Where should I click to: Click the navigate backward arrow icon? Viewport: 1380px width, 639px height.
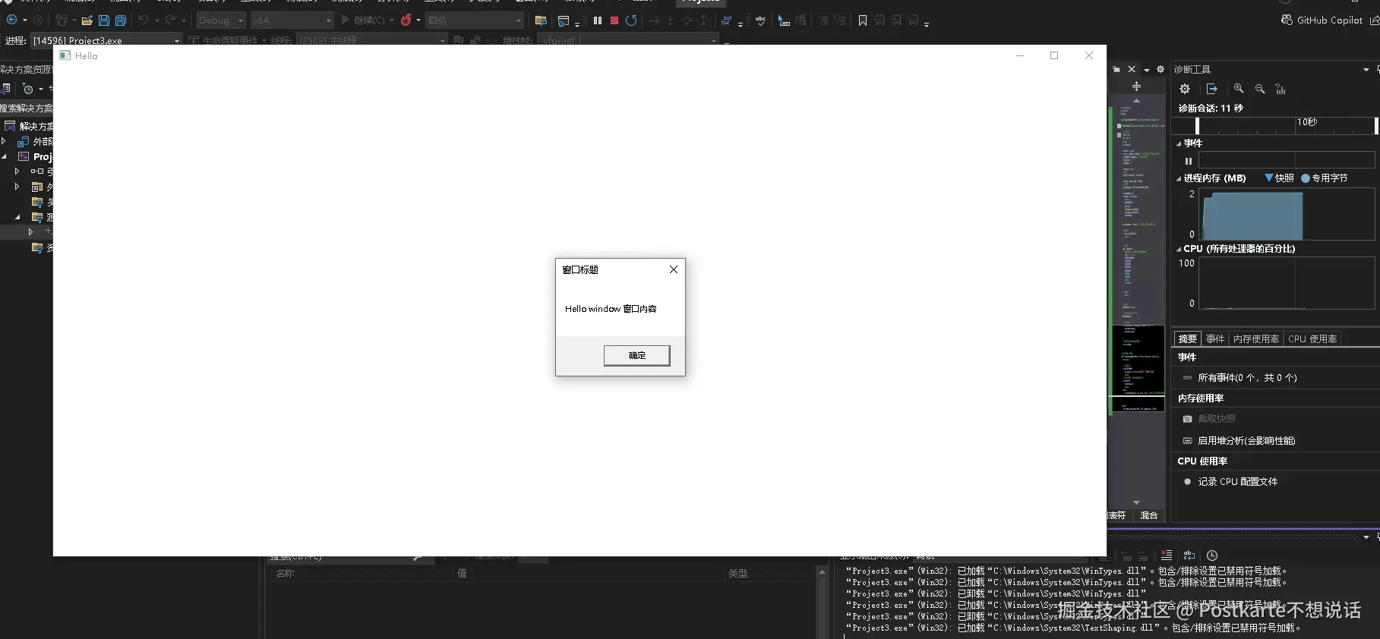click(12, 20)
